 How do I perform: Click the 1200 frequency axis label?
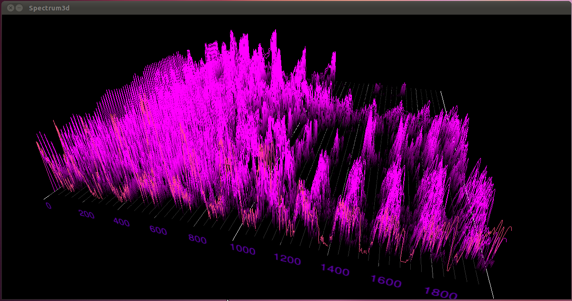point(287,260)
